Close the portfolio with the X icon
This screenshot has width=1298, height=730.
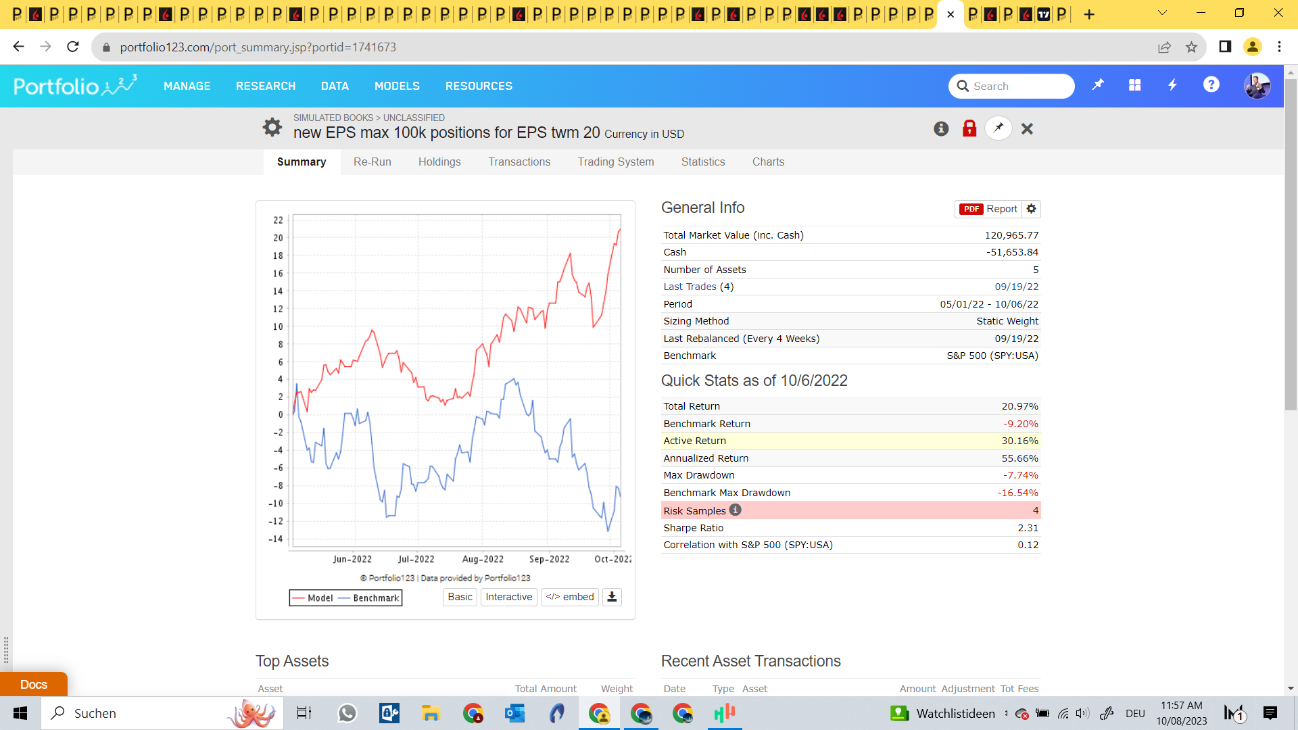click(1027, 128)
